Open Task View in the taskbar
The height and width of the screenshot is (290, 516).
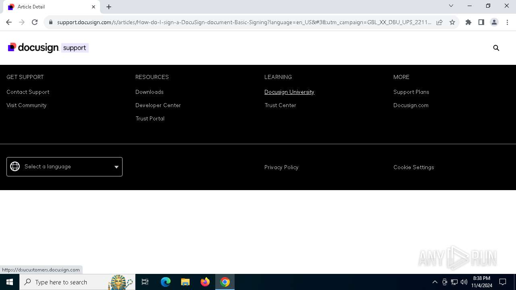pos(145,282)
